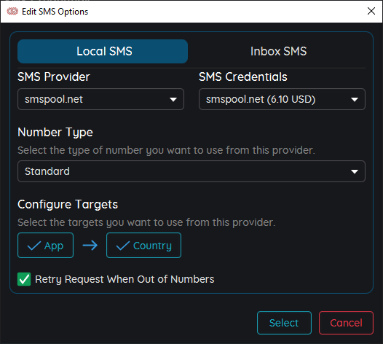Click the red Cancel button
383x344 pixels.
coord(346,323)
